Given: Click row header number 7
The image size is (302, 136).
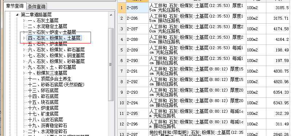Looking at the screenshot, I should click(122, 71).
